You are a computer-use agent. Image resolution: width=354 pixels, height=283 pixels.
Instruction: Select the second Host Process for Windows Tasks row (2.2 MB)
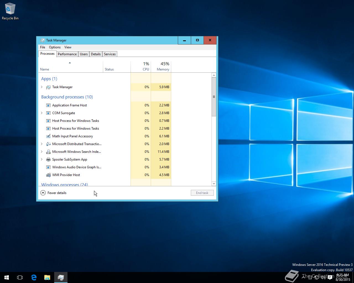point(105,129)
